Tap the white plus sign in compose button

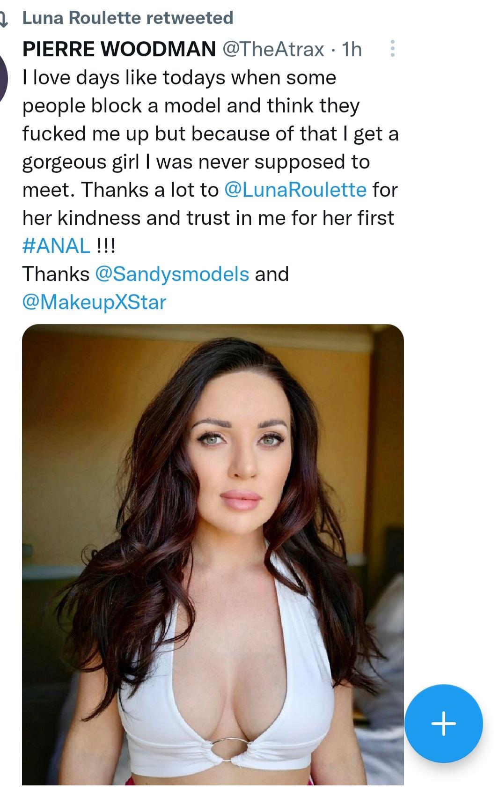(x=443, y=724)
